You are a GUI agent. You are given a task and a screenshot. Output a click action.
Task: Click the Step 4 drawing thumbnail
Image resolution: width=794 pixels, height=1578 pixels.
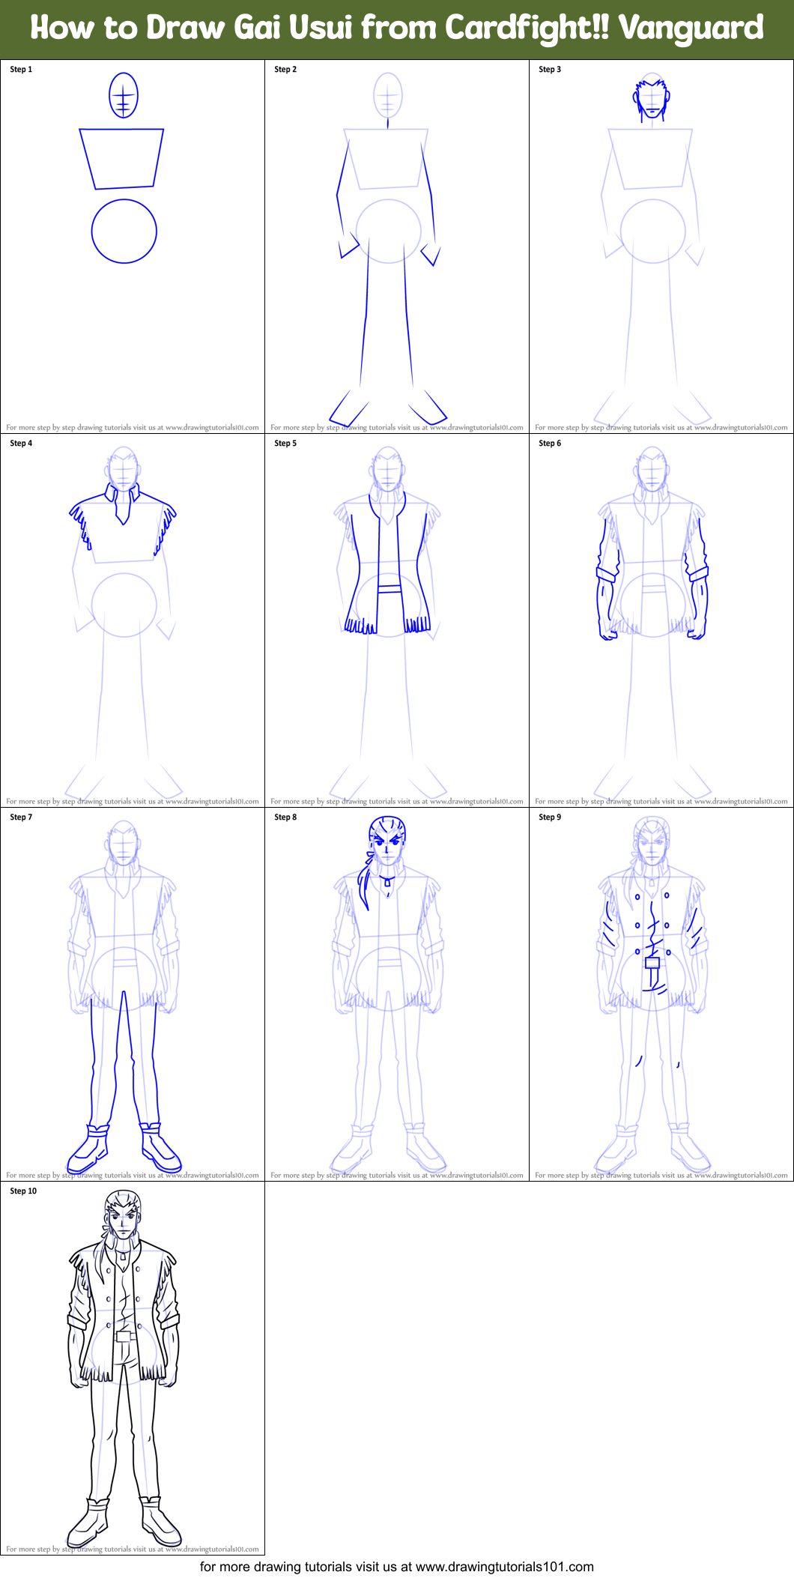(x=133, y=620)
